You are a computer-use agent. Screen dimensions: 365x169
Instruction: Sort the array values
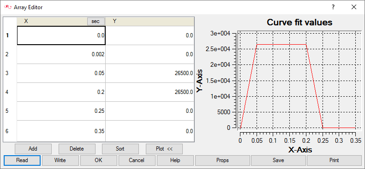click(x=120, y=149)
